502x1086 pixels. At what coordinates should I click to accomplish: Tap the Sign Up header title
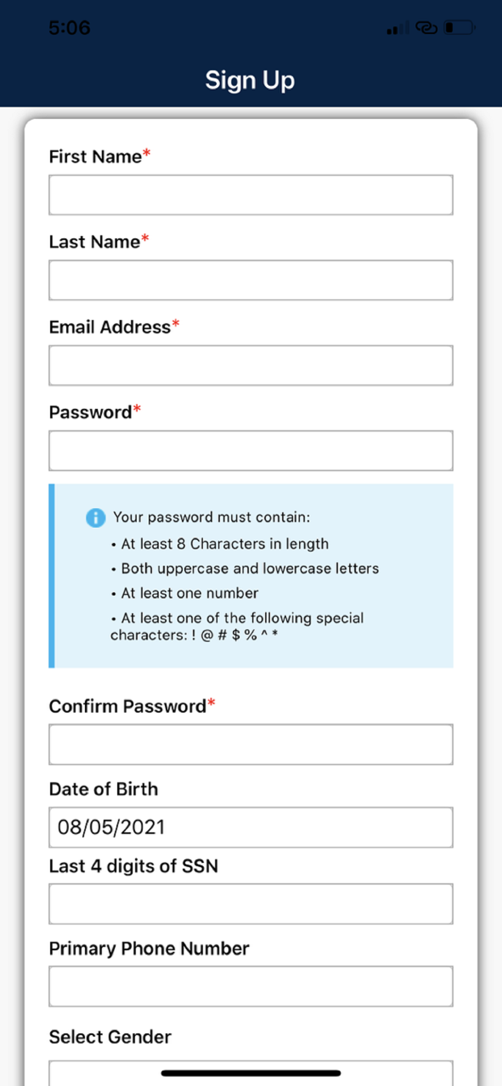[250, 81]
